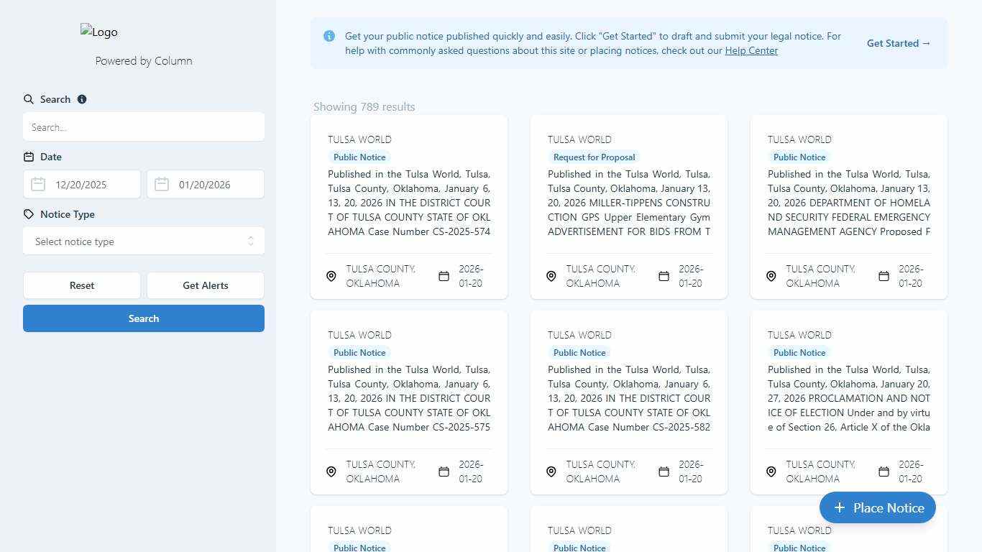Open the 12/20/2025 start date picker
The width and height of the screenshot is (982, 552).
click(93, 185)
